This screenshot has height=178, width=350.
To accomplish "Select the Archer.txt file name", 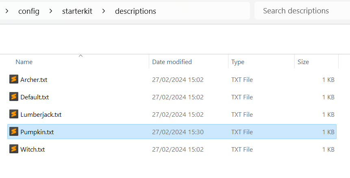I will tap(34, 80).
